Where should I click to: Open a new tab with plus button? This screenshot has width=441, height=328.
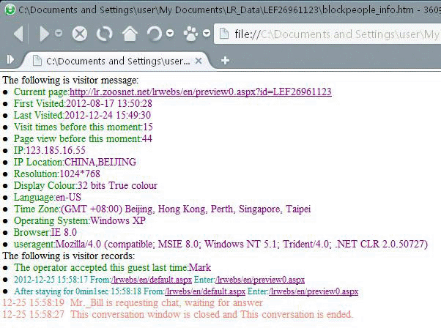pos(225,61)
